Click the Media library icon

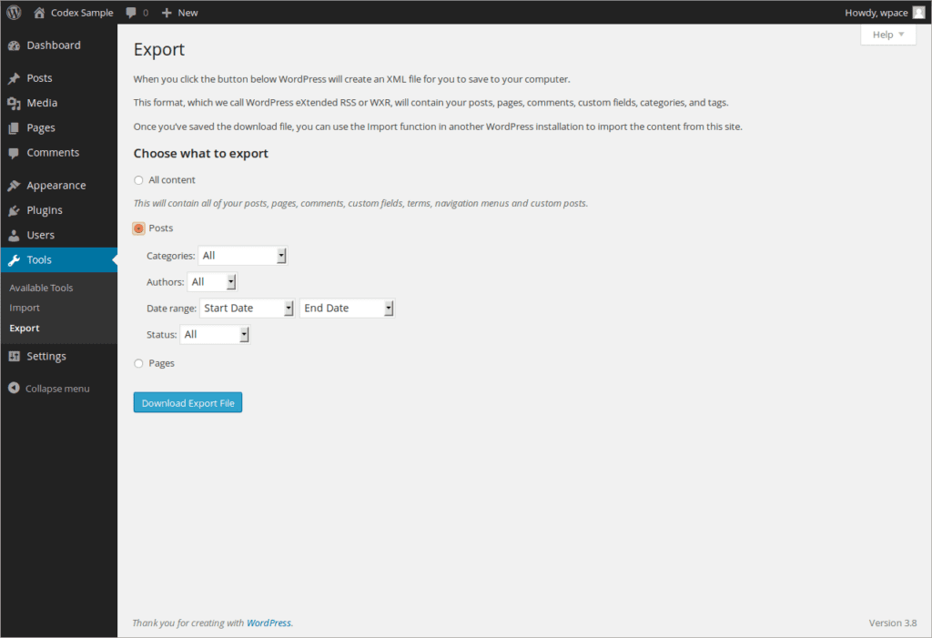pos(13,103)
